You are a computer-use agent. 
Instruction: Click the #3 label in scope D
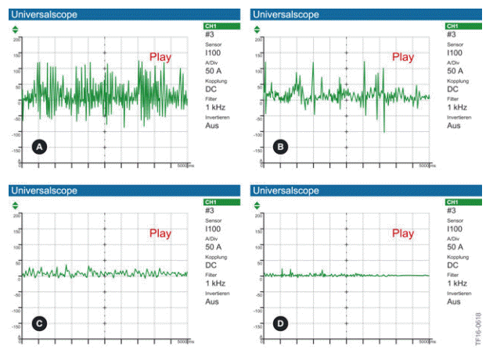tap(452, 210)
